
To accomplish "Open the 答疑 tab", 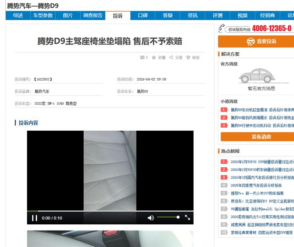I will point(168,16).
